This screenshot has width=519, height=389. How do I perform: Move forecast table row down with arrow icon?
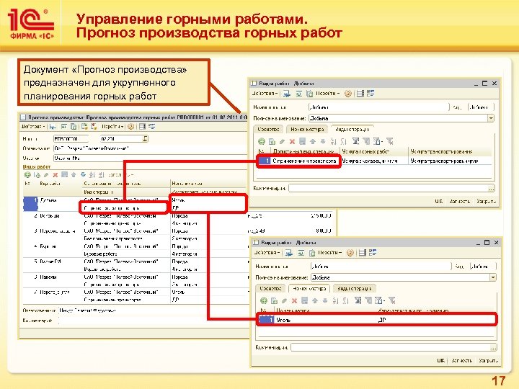(x=83, y=175)
